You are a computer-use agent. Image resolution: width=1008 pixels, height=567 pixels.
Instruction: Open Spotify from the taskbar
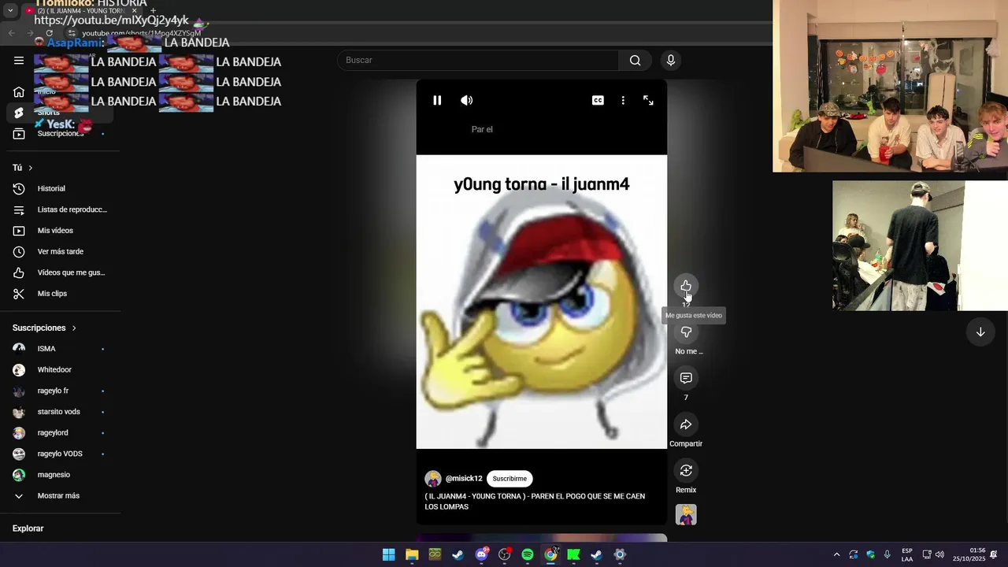[528, 554]
